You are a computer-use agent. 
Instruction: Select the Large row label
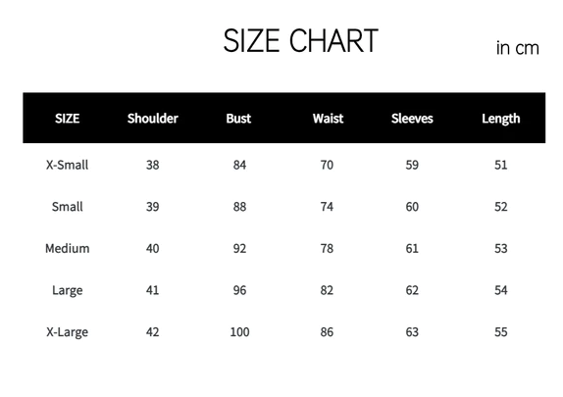coord(67,290)
